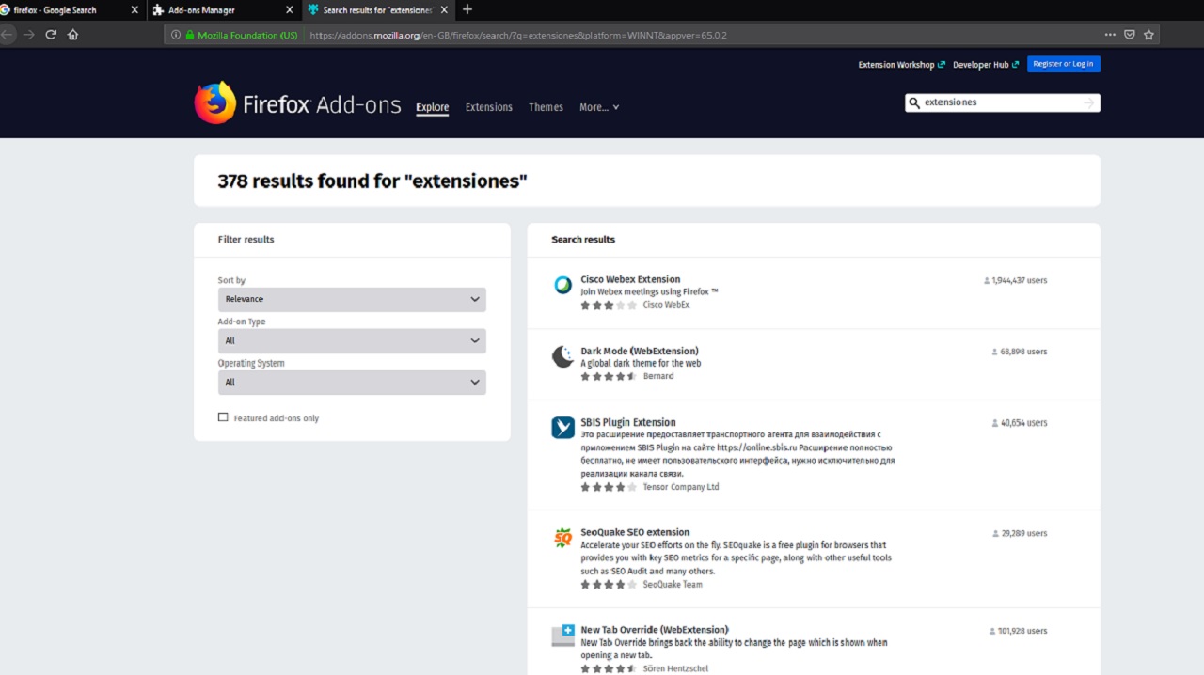This screenshot has width=1204, height=675.
Task: Click the New Tab Override icon
Action: point(562,635)
